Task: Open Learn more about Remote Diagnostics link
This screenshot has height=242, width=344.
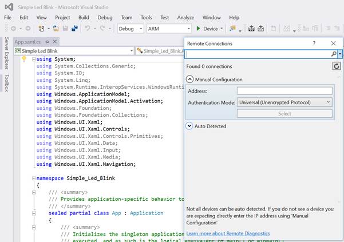Action: point(228,233)
